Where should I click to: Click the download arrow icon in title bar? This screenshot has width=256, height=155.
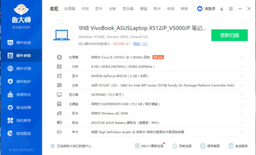(x=222, y=9)
